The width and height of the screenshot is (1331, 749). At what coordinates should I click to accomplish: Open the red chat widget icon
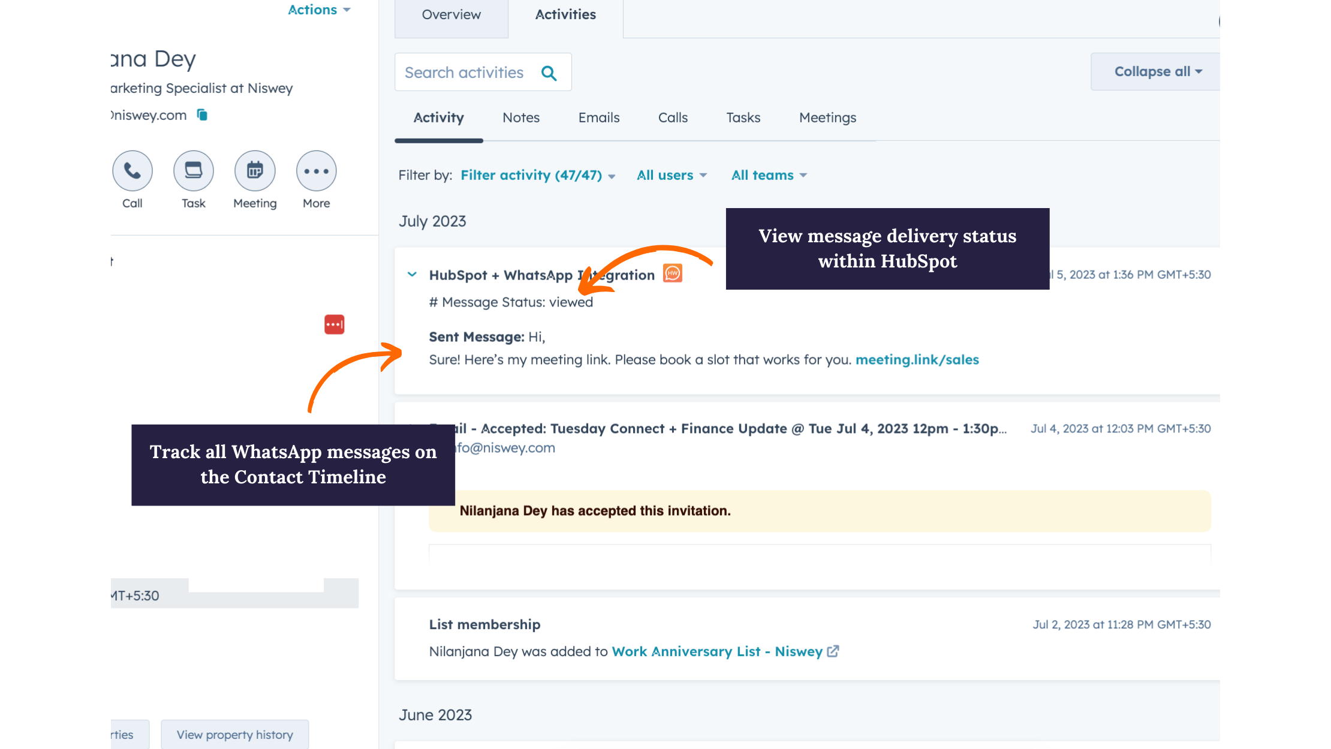click(x=335, y=324)
